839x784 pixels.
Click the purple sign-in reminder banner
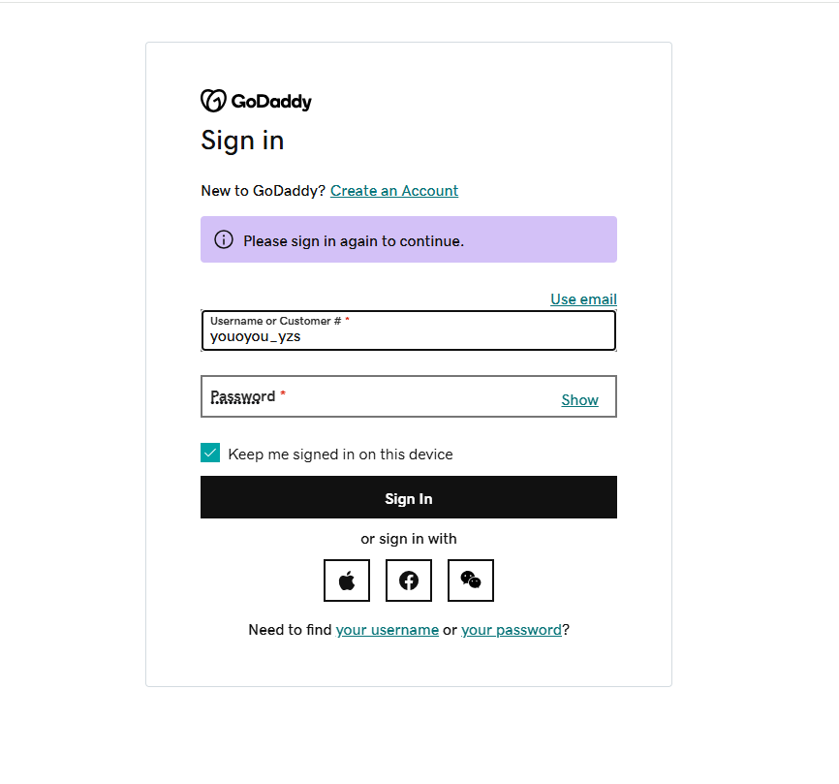tap(408, 239)
